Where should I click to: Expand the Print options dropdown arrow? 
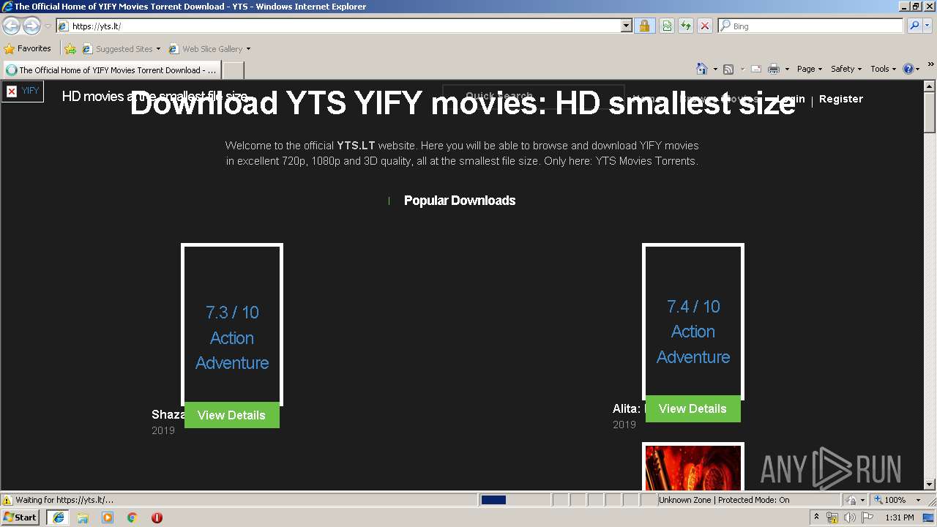coord(787,69)
